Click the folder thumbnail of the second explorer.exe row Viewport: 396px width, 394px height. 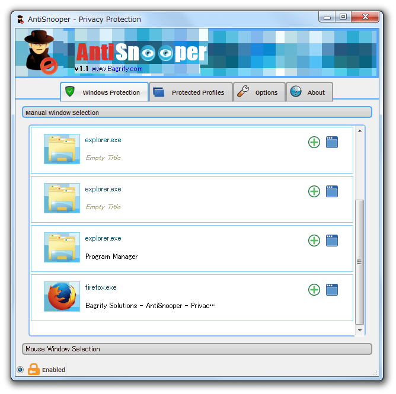[x=62, y=198]
